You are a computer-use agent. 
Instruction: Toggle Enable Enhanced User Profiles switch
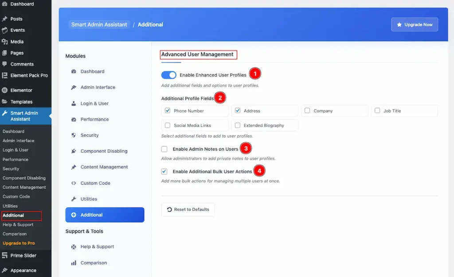pos(168,75)
